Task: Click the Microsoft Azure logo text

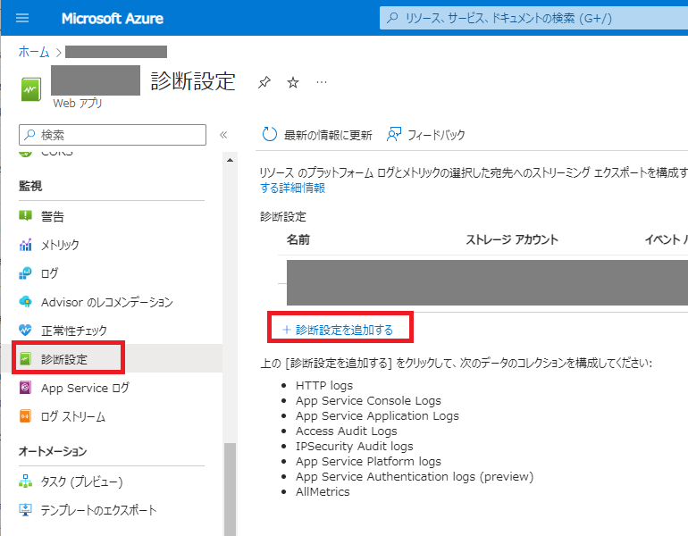Action: [113, 19]
